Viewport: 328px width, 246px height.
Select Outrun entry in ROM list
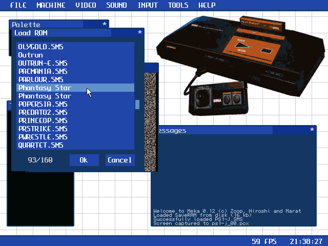(x=75, y=55)
